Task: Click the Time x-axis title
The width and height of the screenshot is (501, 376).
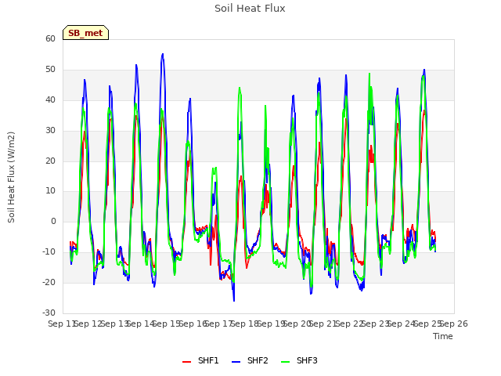Action: coord(443,336)
